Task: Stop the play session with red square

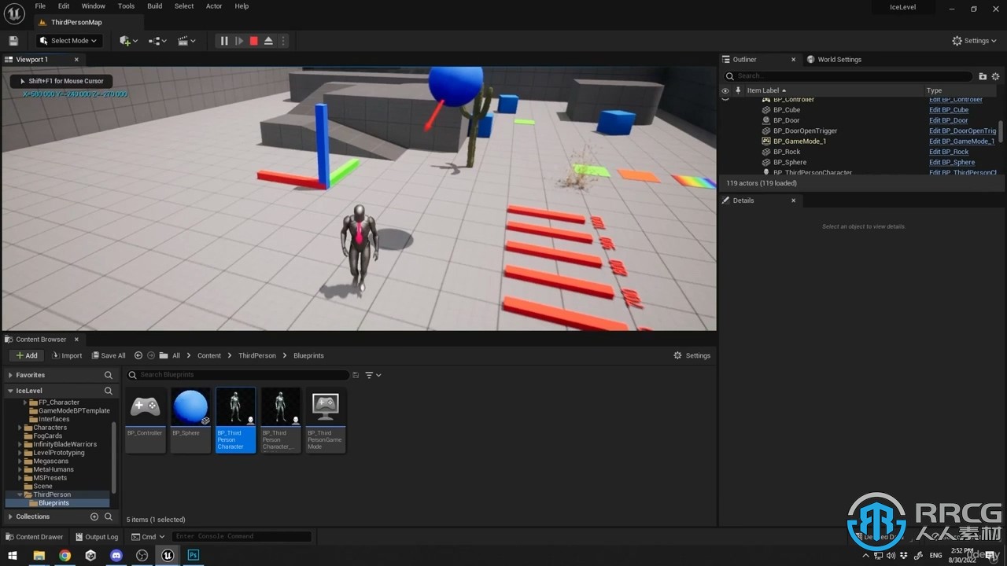Action: (x=253, y=41)
